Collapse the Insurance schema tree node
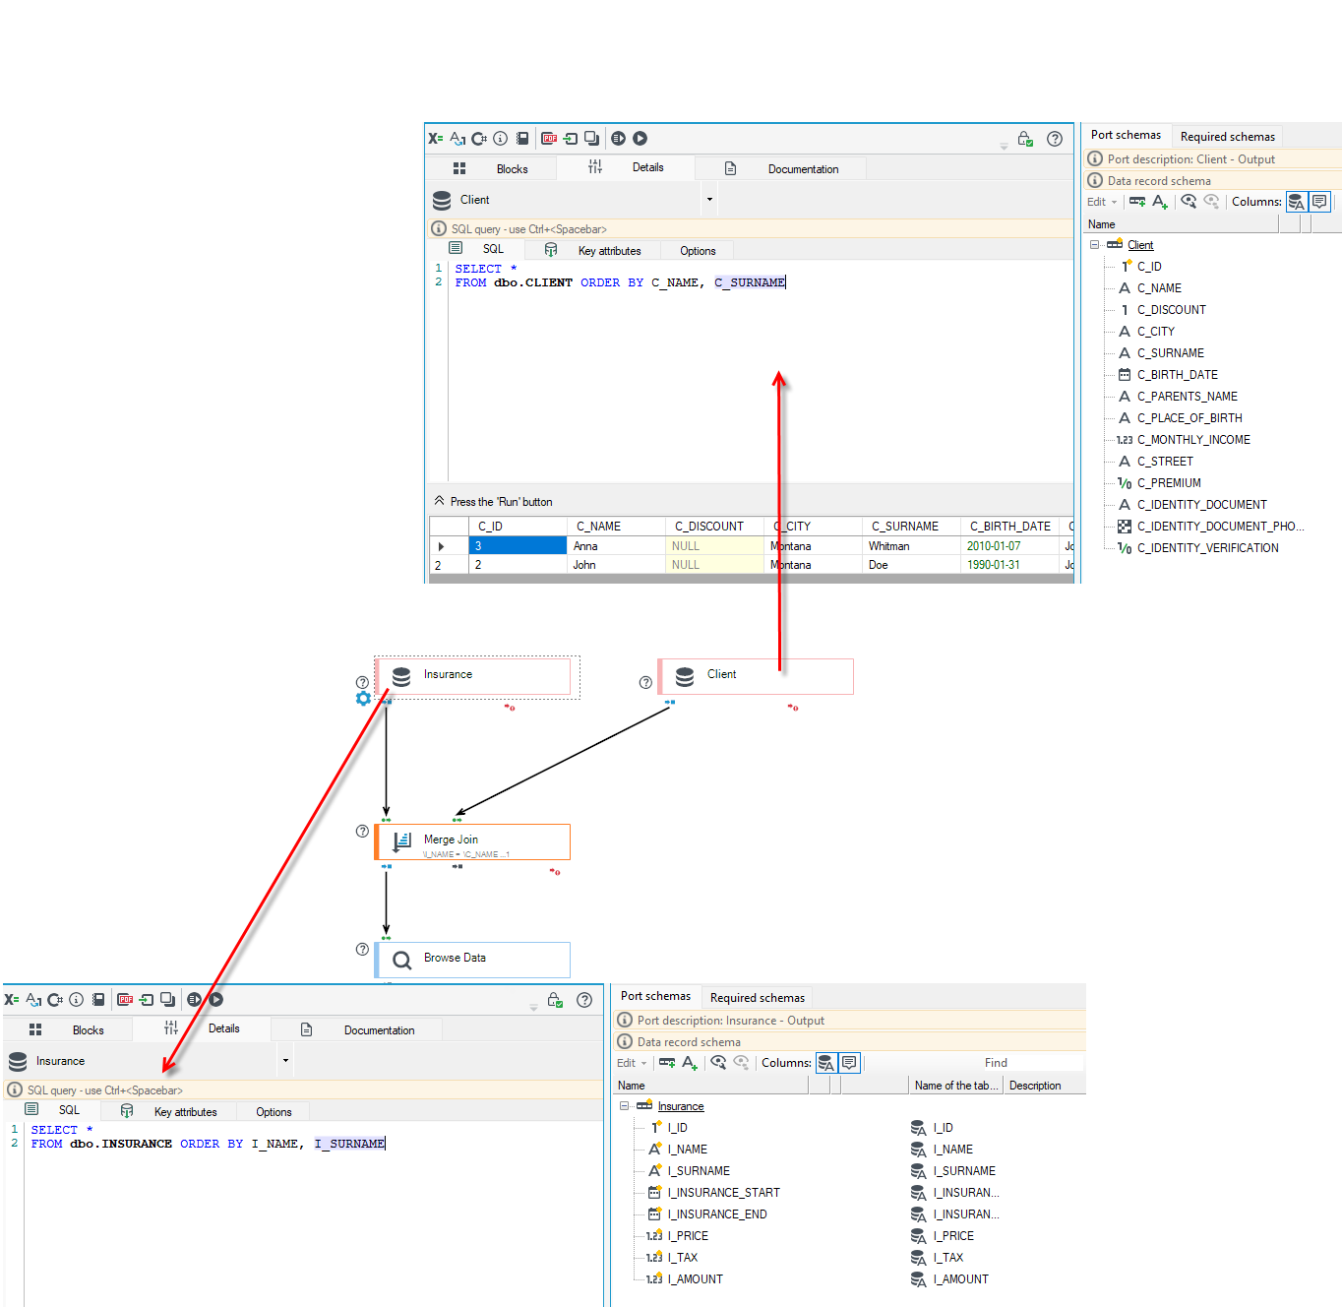The image size is (1342, 1307). [x=624, y=1106]
